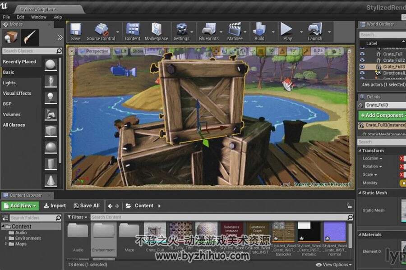
Task: Open the Help menu
Action: (x=57, y=17)
